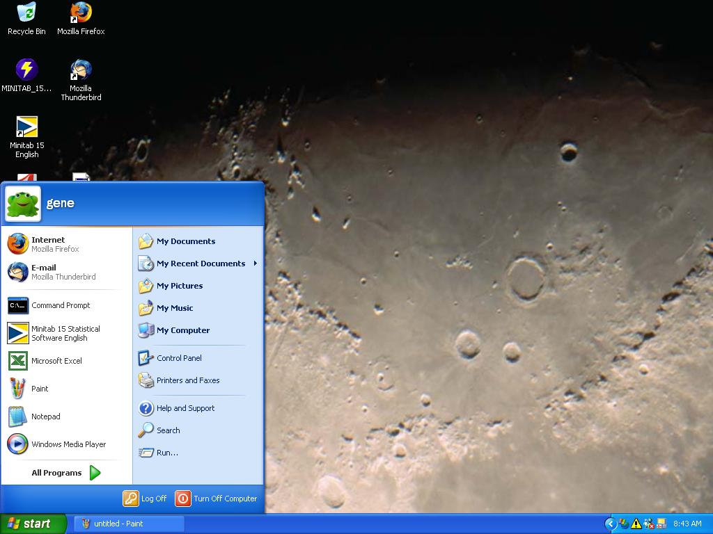Open Microsoft Excel from pinned programs
The height and width of the screenshot is (534, 713).
[x=56, y=361]
